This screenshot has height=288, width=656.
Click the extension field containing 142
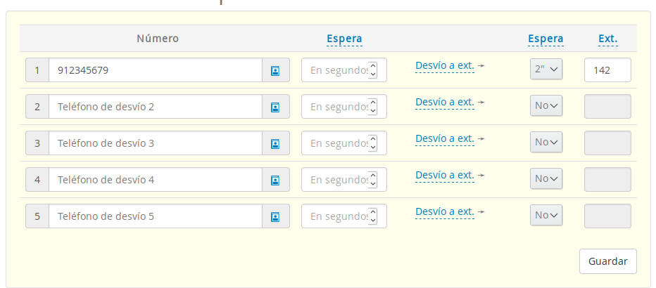pyautogui.click(x=607, y=70)
